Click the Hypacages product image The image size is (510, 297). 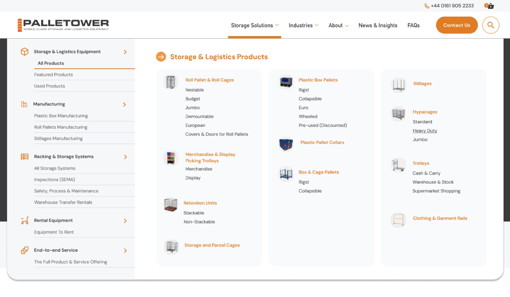click(398, 114)
